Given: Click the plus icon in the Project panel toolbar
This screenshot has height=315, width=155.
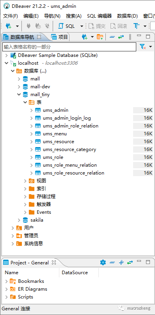Looking at the screenshot, I should pos(121,262).
